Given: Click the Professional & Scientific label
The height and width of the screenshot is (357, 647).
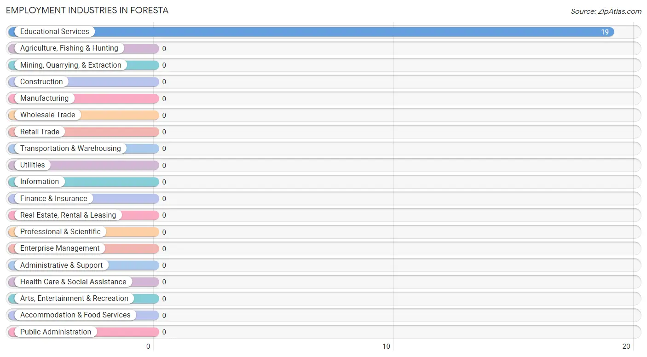Looking at the screenshot, I should (60, 232).
